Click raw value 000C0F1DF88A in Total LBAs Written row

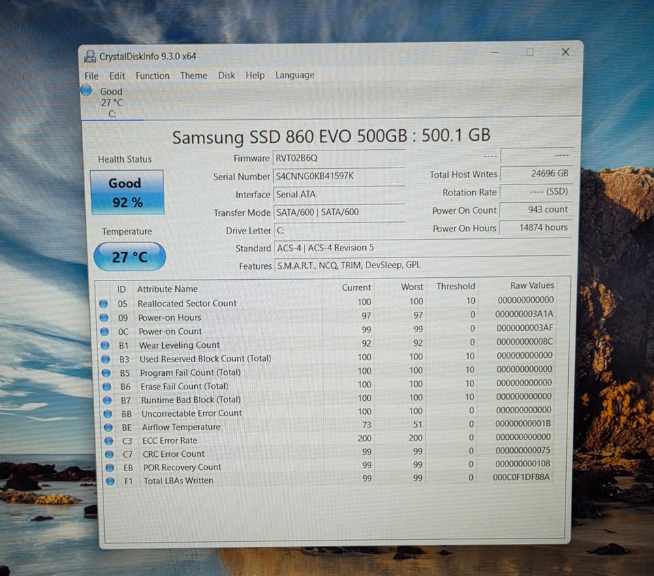click(521, 477)
